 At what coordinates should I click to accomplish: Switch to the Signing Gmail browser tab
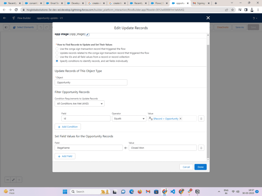(x=201, y=3)
